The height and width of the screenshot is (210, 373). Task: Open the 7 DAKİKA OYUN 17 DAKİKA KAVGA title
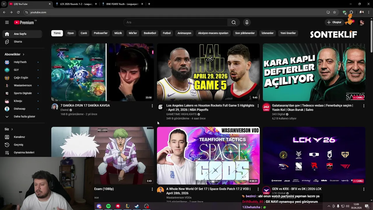pos(85,106)
